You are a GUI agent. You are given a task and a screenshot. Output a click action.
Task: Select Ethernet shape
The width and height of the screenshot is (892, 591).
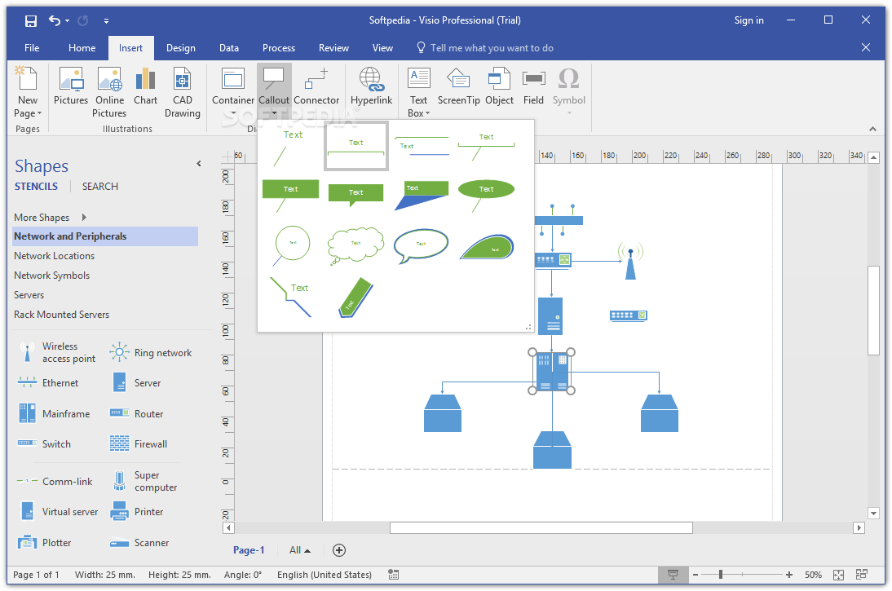[48, 383]
